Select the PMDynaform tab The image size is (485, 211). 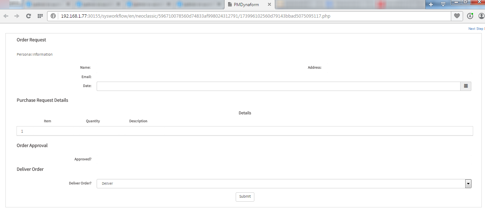click(246, 5)
